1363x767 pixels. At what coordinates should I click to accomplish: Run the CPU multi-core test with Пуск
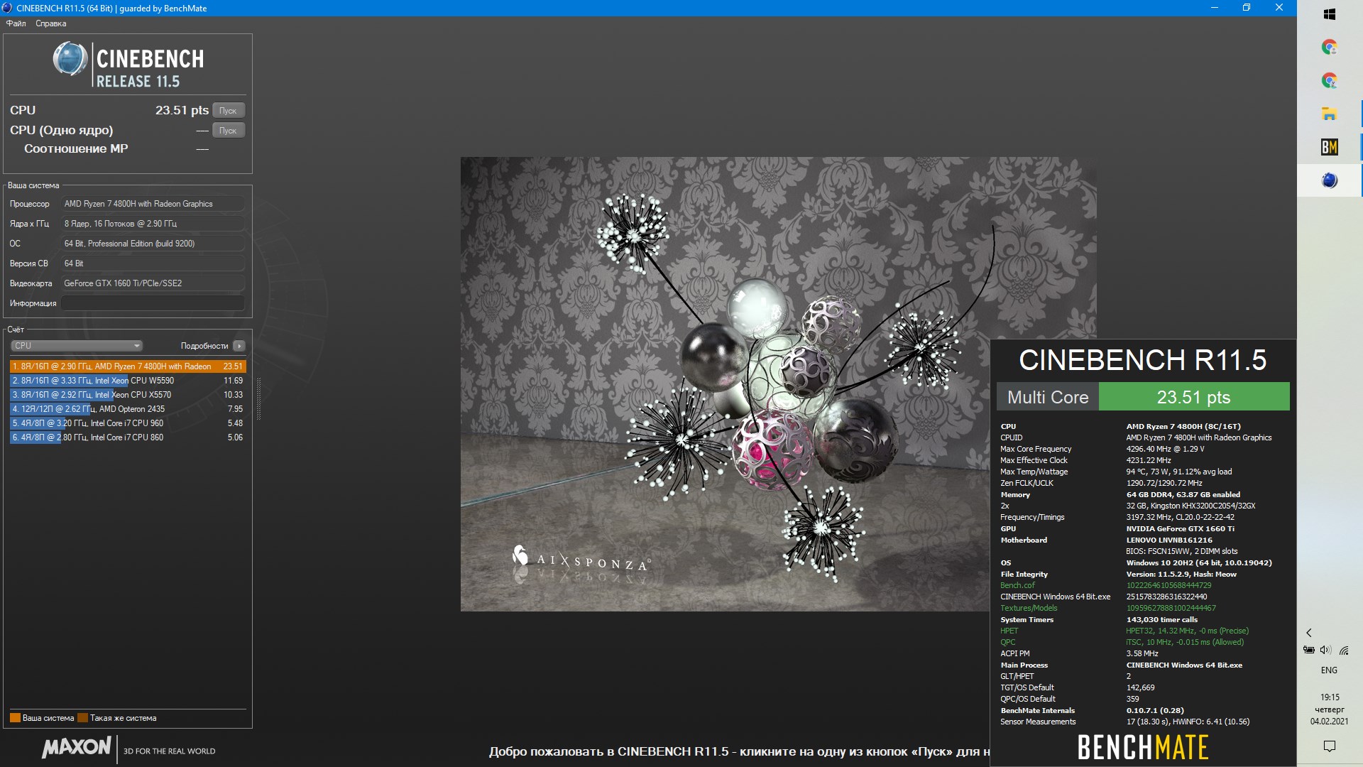228,110
